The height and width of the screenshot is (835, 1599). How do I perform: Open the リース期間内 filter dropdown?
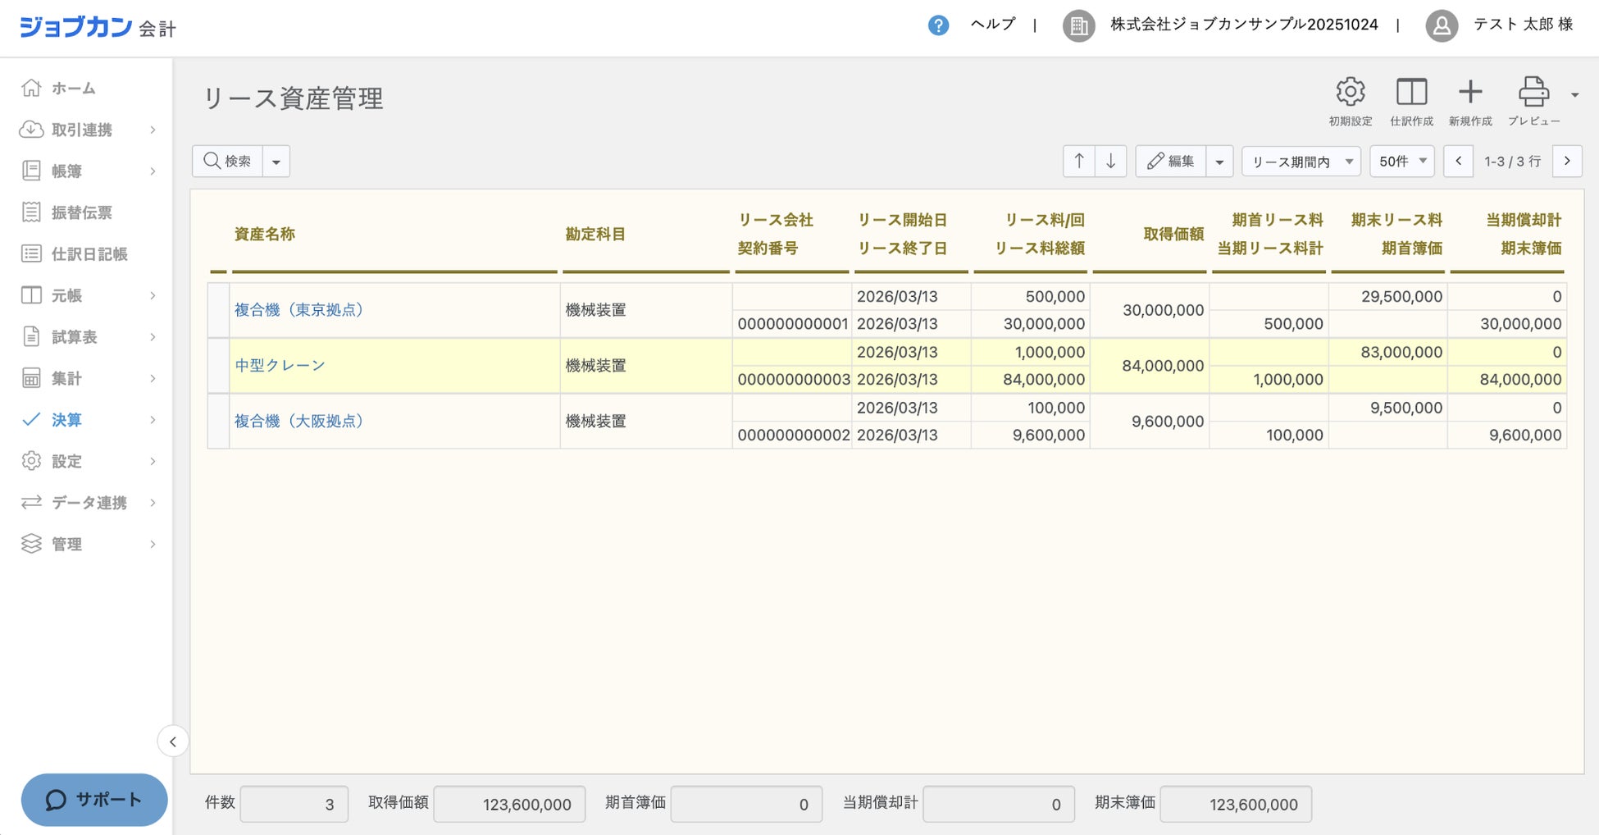coord(1301,162)
